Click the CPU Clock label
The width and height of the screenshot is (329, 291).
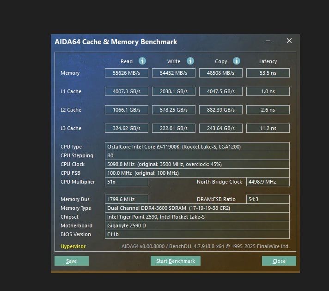click(x=73, y=164)
